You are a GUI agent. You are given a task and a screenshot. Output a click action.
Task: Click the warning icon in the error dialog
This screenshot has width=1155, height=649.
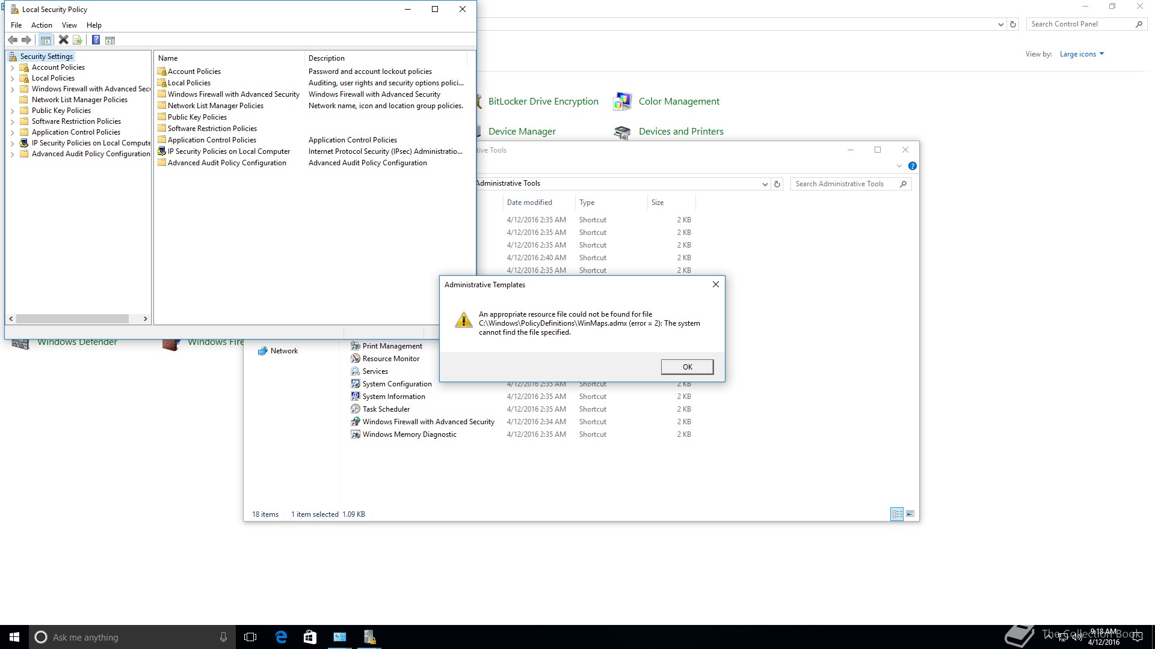pos(463,320)
